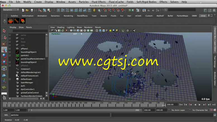Switch to the Dynamics shelf tab
Viewport: 217px width, 122px height.
pyautogui.click(x=55, y=16)
